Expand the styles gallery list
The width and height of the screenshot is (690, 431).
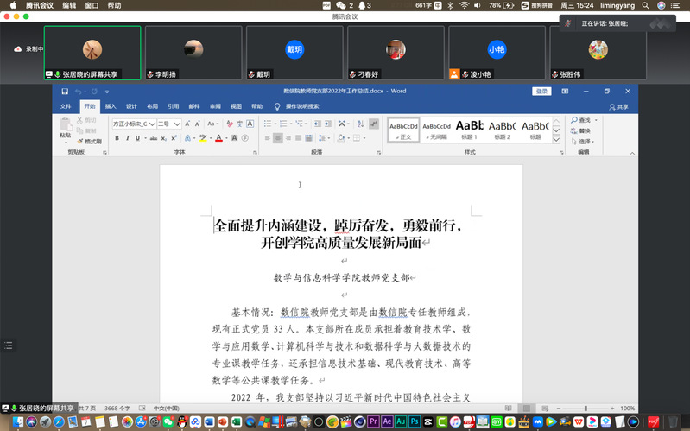point(555,137)
